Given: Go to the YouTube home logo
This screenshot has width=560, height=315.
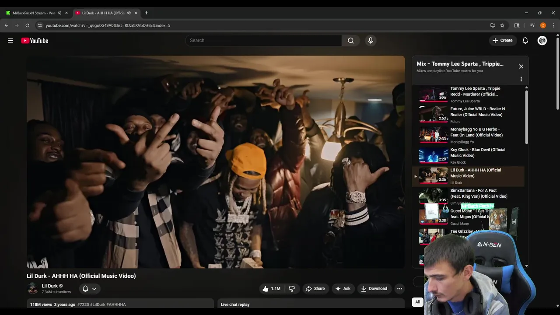Looking at the screenshot, I should click(x=35, y=41).
